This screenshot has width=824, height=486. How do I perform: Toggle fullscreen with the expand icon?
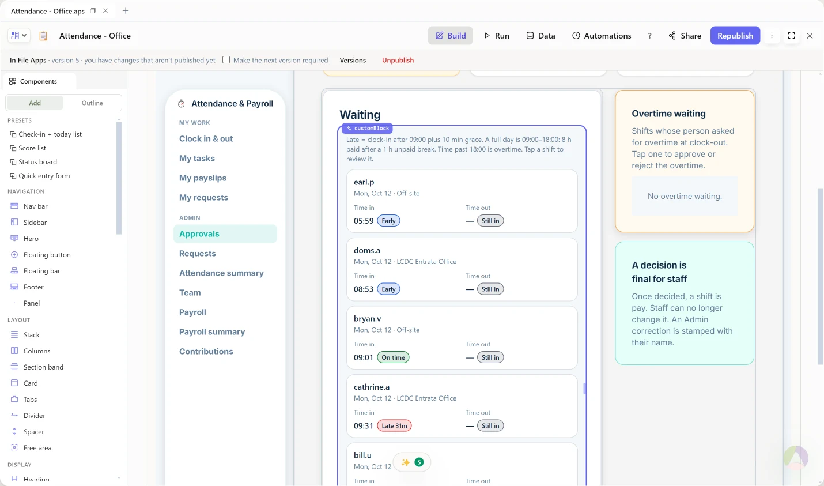point(792,36)
